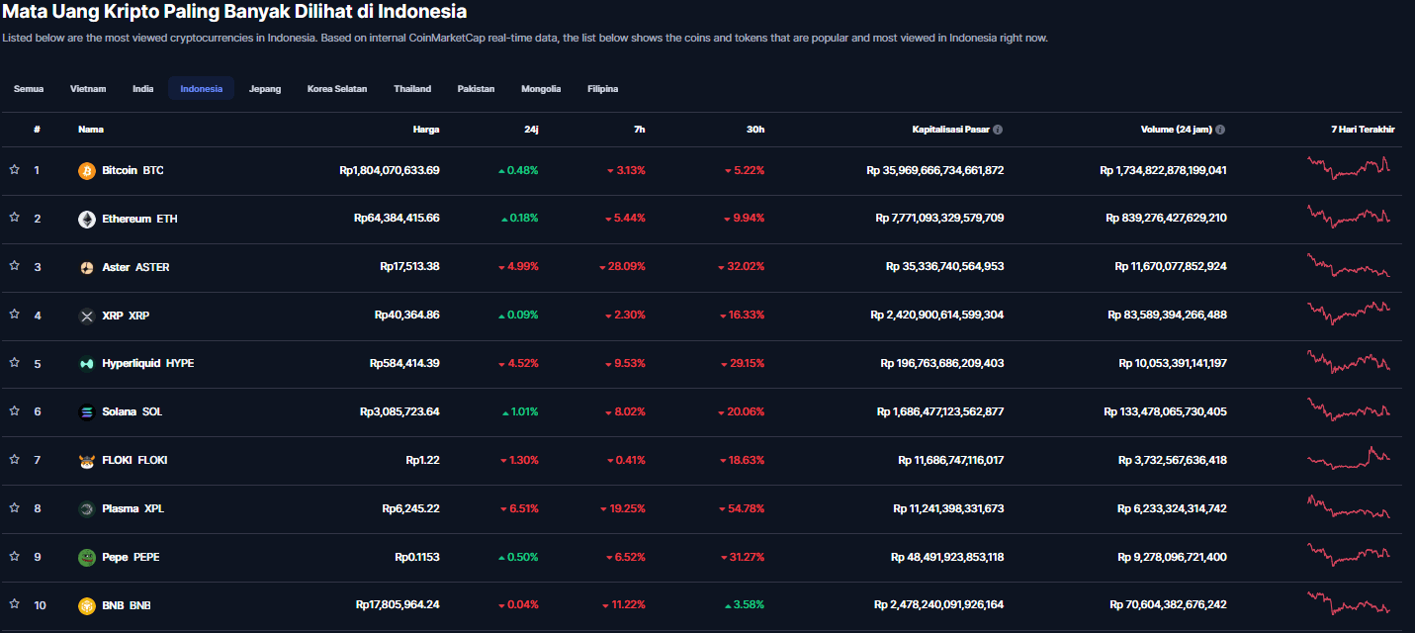Toggle the watchlist star for XRP
1415x633 pixels.
coord(15,315)
